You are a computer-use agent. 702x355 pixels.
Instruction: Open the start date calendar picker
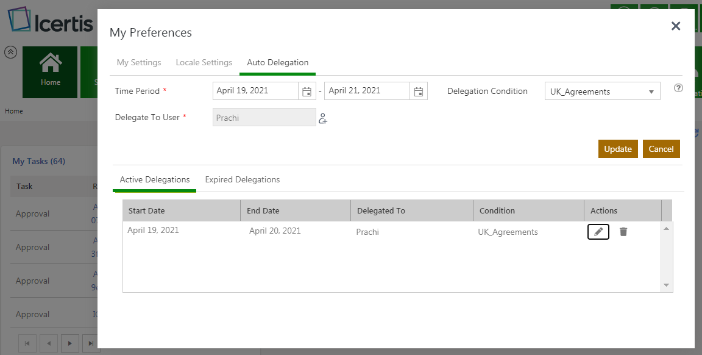(307, 91)
